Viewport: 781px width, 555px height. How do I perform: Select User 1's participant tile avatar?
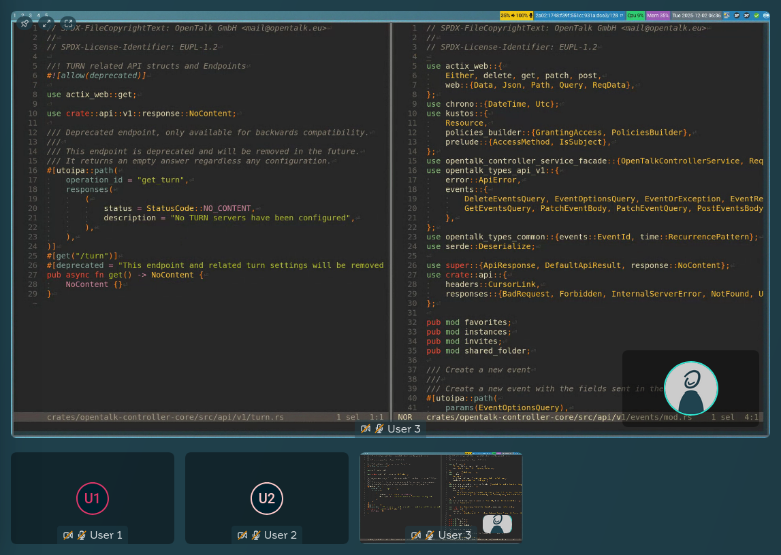tap(92, 499)
